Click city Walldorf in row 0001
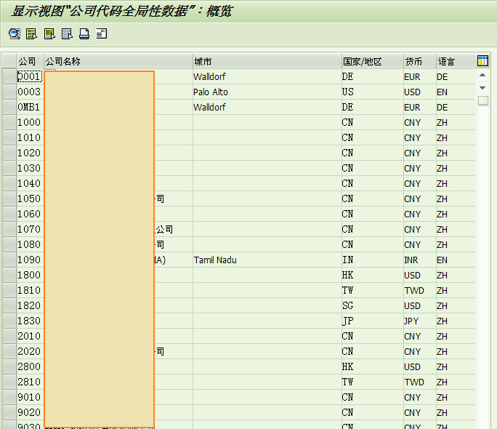497x429 pixels. [209, 77]
